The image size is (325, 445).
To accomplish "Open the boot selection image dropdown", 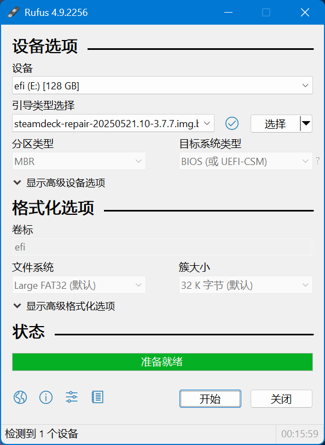I will (x=113, y=123).
